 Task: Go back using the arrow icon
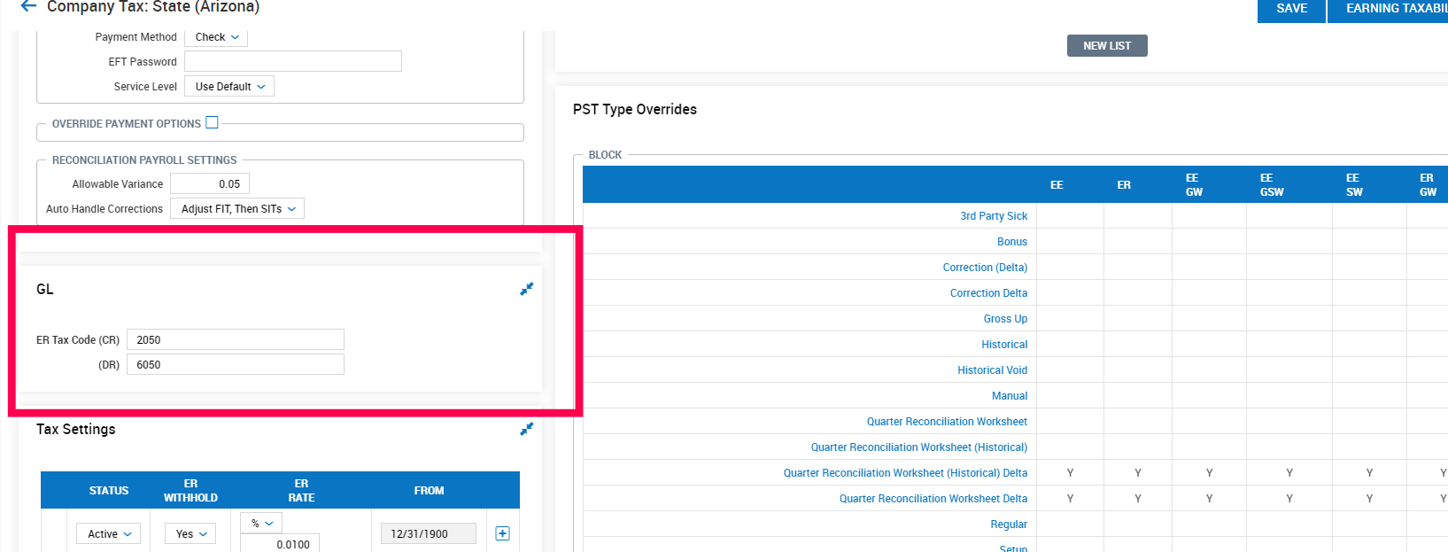pos(28,6)
